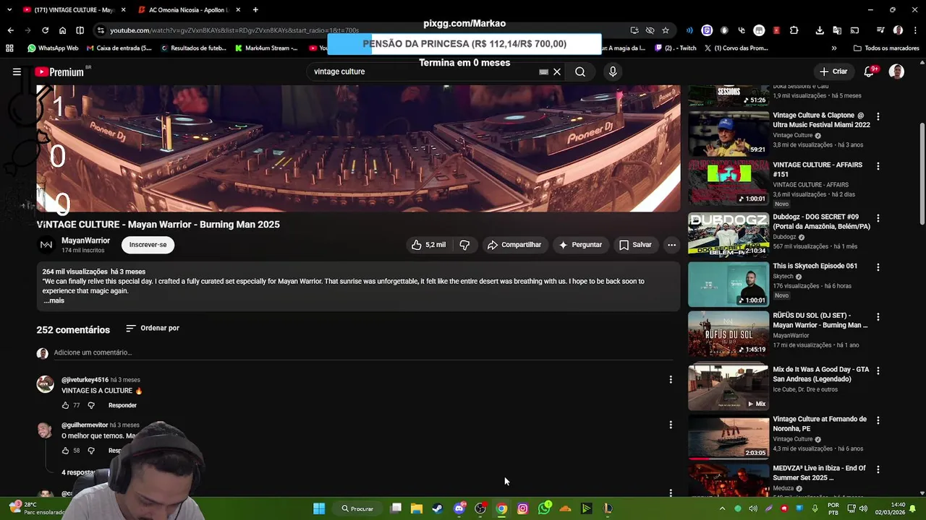Screen dimensions: 926x520
Task: Open Mark4um Stream bookmark
Action: (x=266, y=48)
